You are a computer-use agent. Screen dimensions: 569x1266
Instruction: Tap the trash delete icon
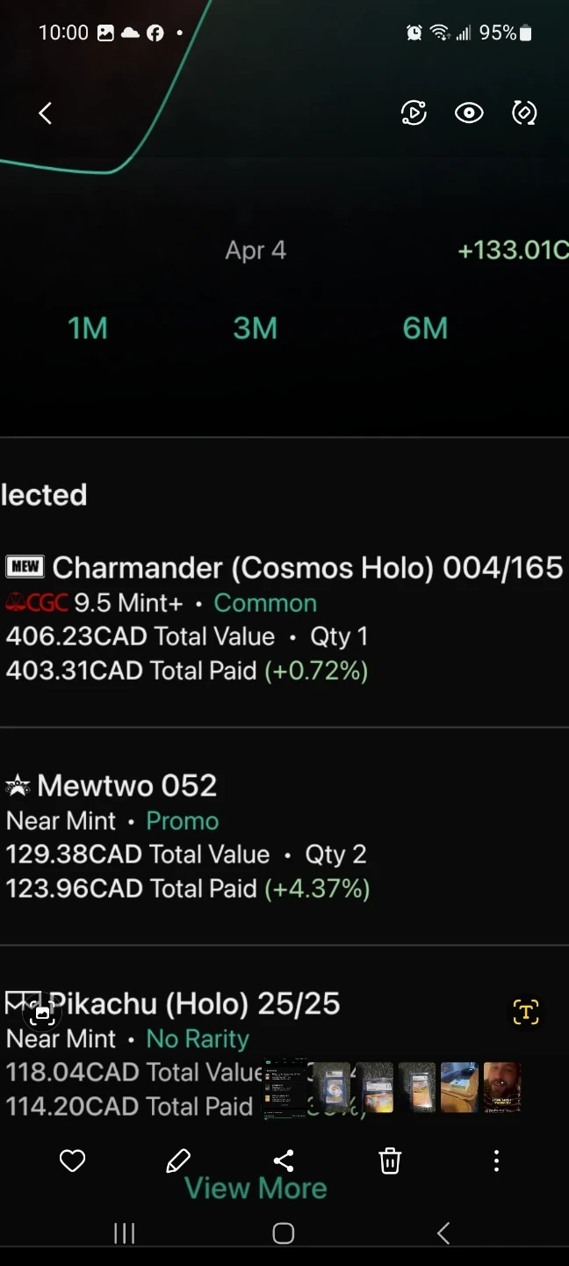point(390,1161)
